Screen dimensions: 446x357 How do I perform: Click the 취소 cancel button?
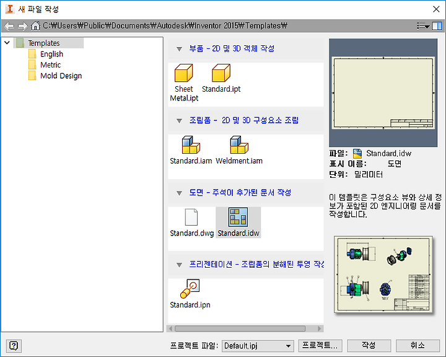pos(418,346)
